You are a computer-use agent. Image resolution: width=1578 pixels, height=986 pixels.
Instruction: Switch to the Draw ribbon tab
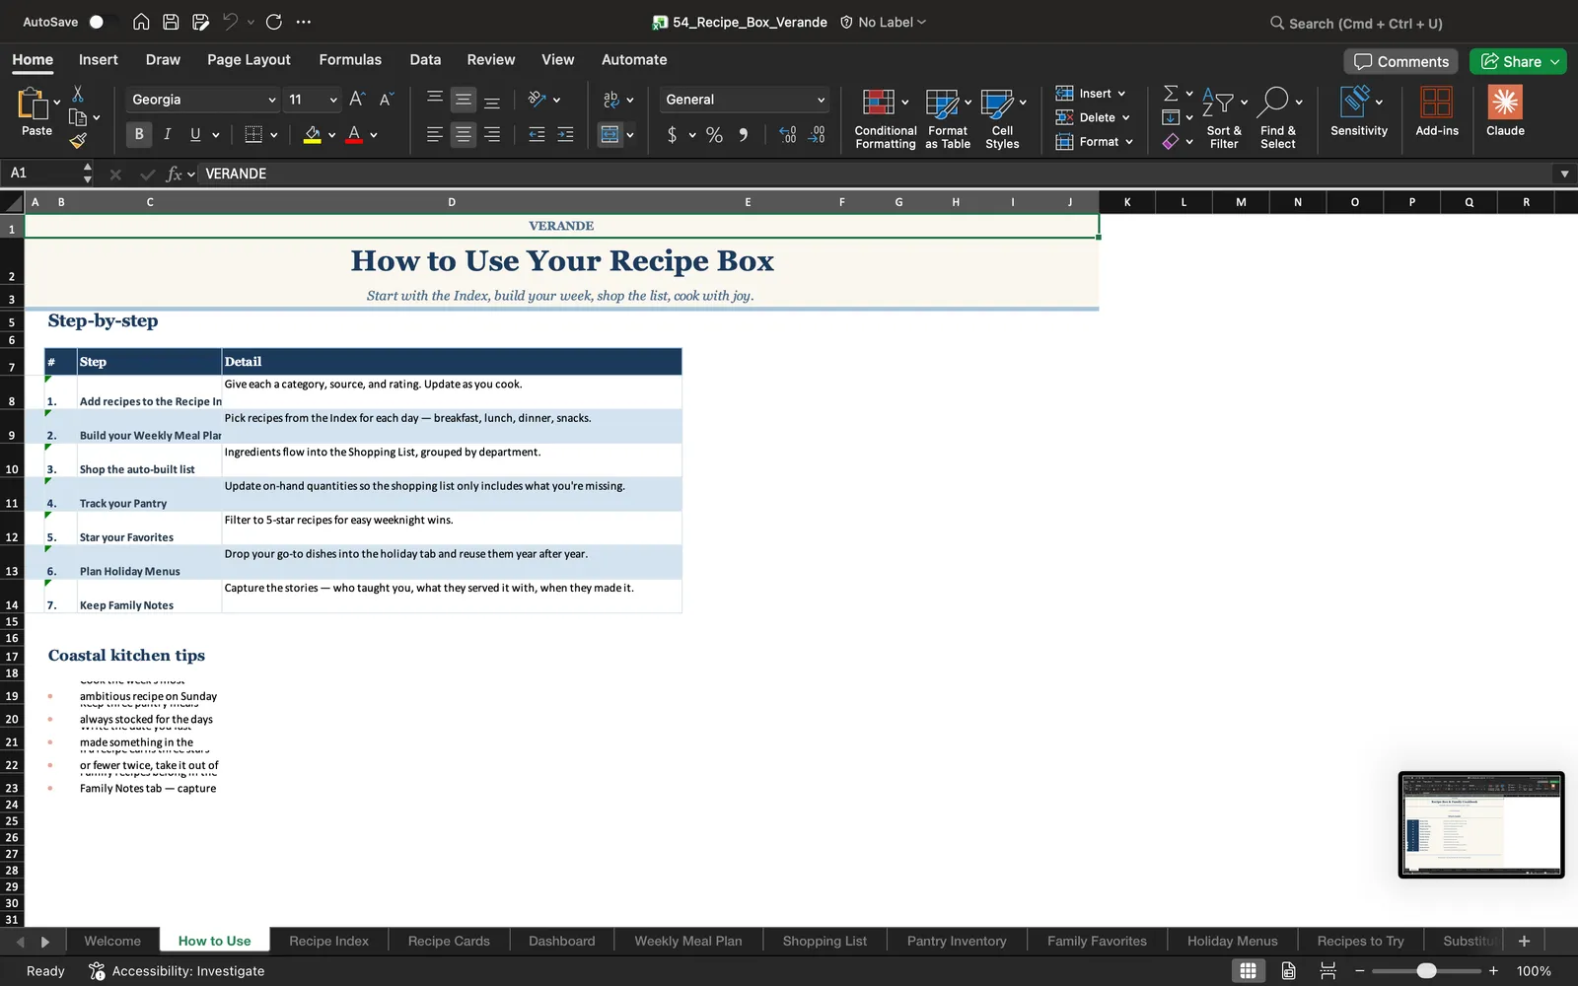163,59
